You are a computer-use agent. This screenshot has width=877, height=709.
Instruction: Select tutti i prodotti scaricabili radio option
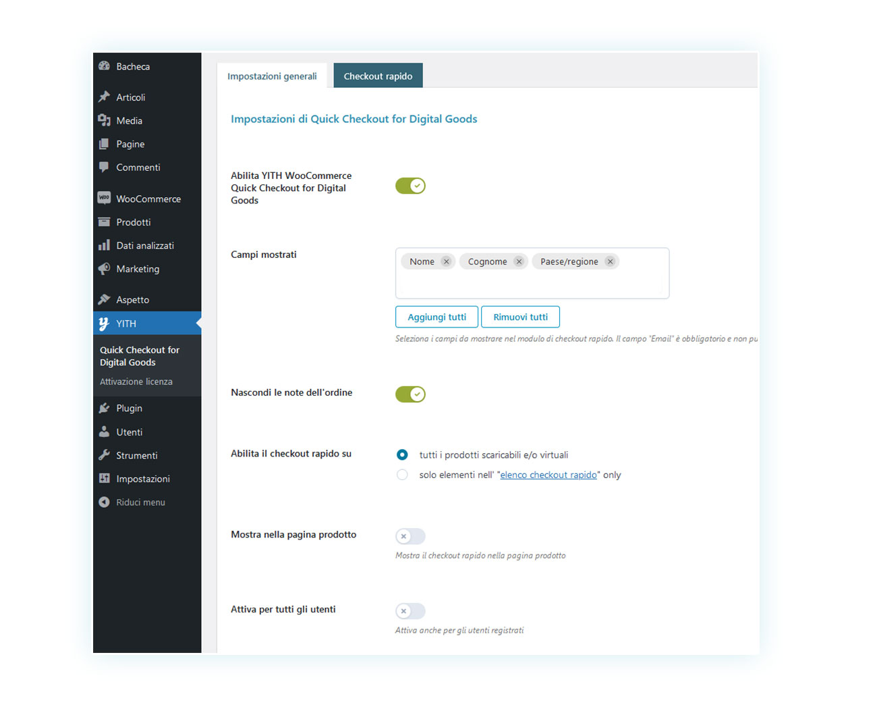(402, 454)
